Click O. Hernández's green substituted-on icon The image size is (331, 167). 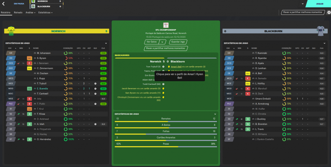coord(29,139)
